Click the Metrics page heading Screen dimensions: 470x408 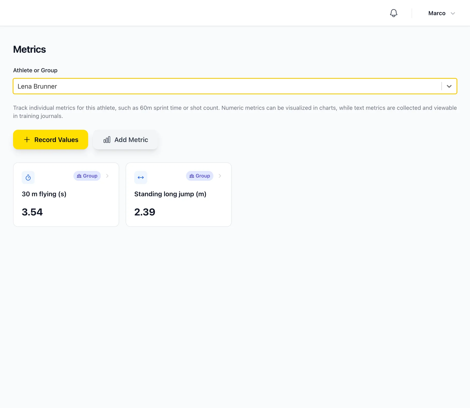tap(30, 49)
